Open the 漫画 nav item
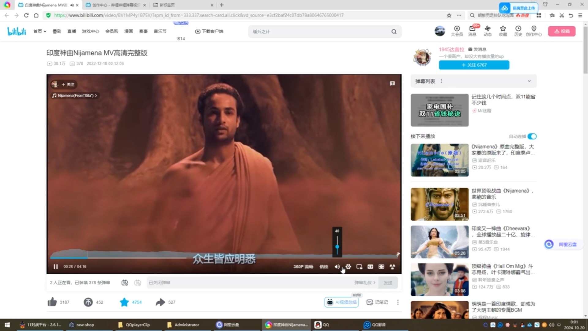Image resolution: width=588 pixels, height=331 pixels. (129, 31)
